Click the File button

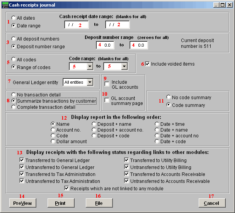(x=99, y=203)
